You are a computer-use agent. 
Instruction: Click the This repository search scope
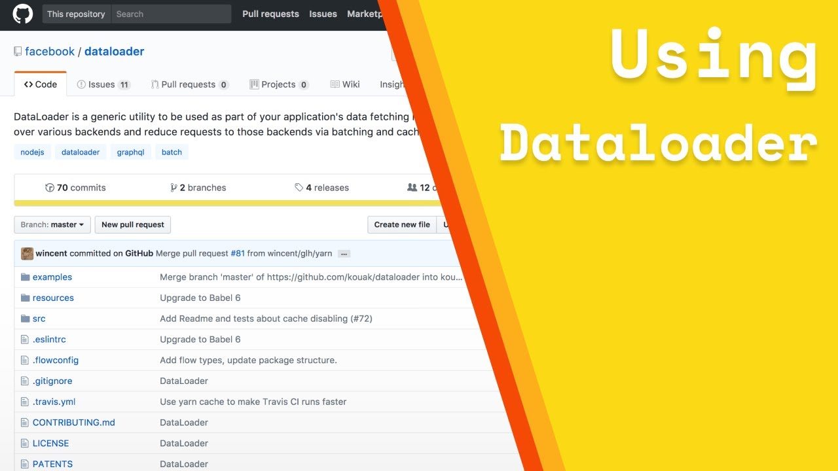pyautogui.click(x=76, y=14)
